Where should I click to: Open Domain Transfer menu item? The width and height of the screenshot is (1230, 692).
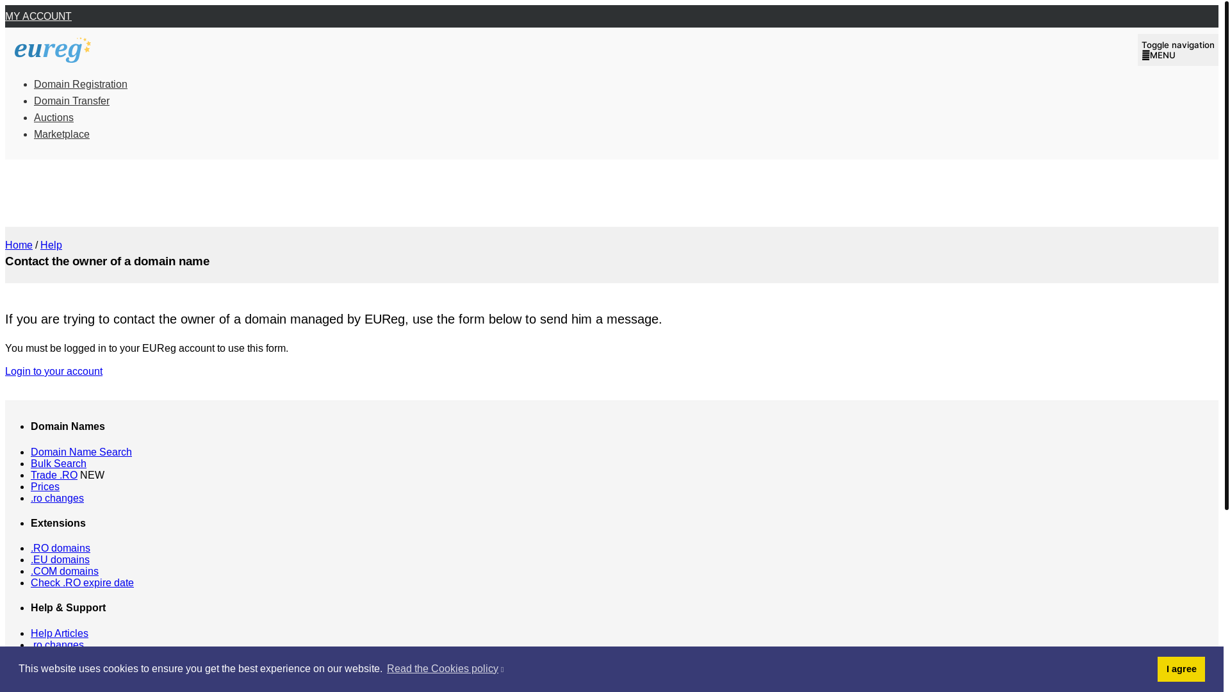[x=72, y=101]
